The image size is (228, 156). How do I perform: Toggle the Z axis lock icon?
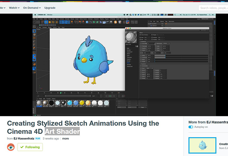[68, 22]
